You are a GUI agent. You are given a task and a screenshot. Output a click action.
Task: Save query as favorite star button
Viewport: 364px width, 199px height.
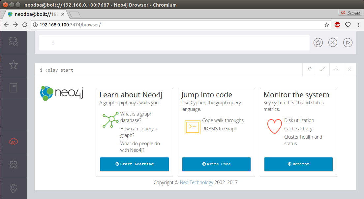[x=318, y=43]
